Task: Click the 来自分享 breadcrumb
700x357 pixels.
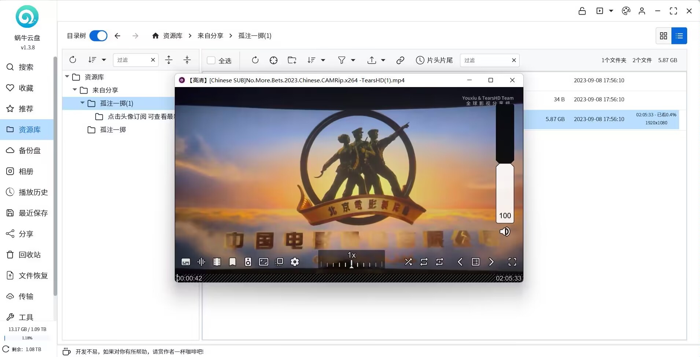Action: coord(210,36)
